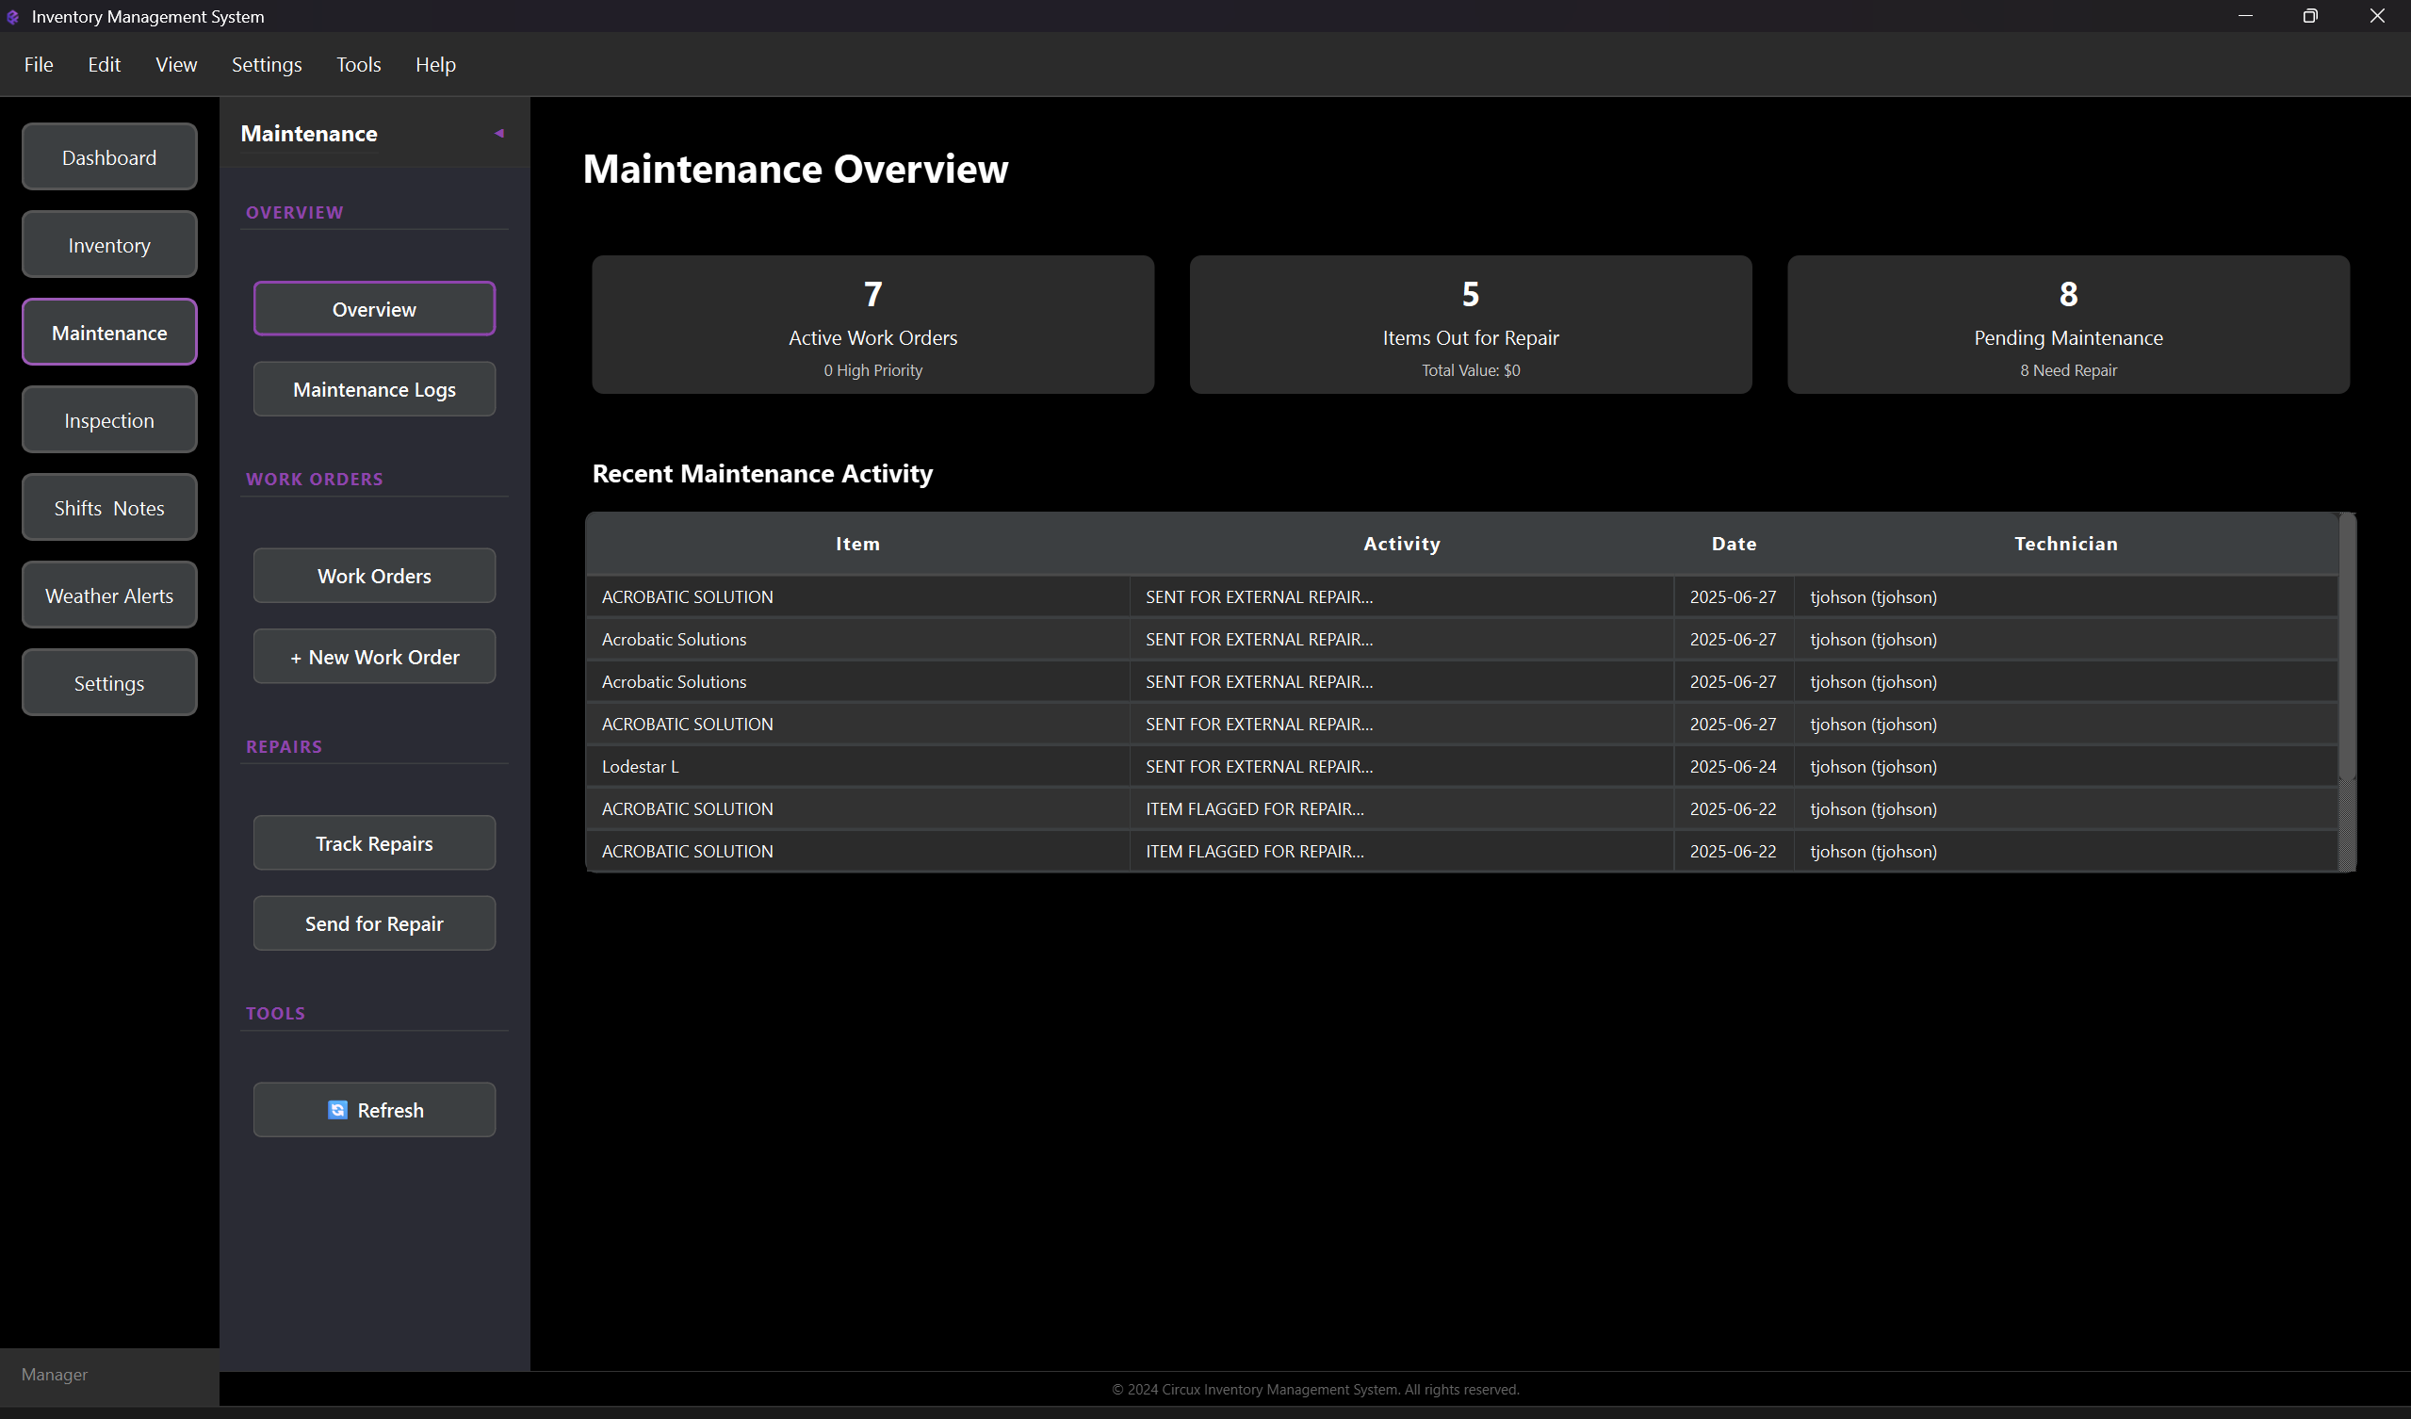Viewport: 2411px width, 1419px height.
Task: Open the Inventory section
Action: click(x=109, y=245)
